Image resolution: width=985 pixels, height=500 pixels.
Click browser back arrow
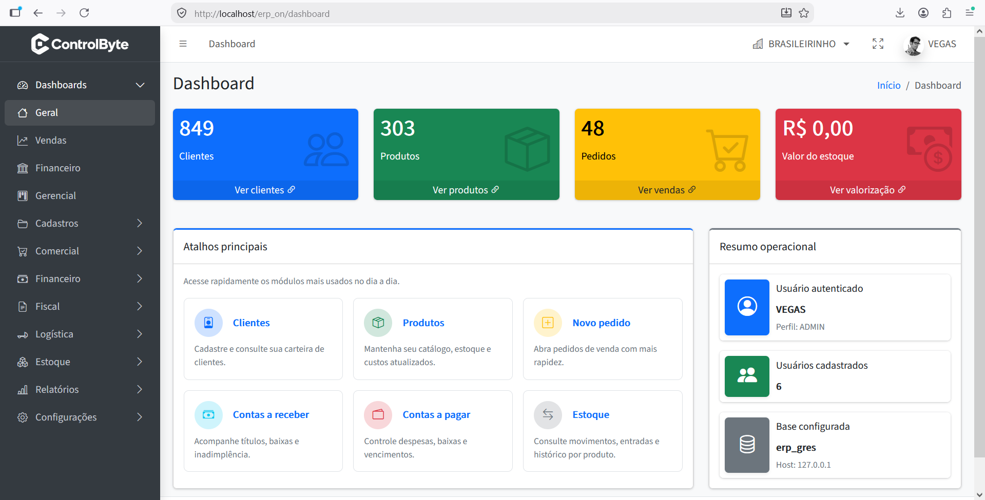(38, 13)
